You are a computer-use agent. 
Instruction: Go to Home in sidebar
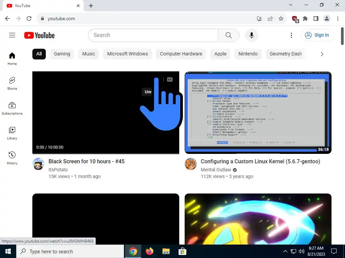click(x=12, y=59)
